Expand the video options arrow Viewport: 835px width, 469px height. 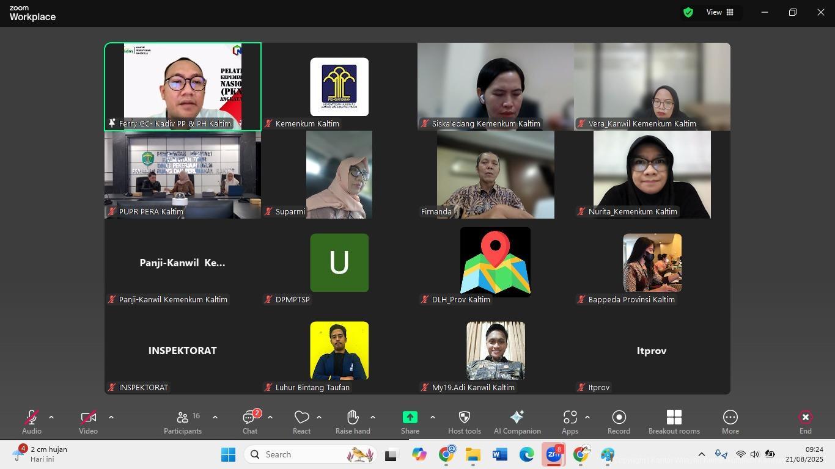click(x=111, y=417)
